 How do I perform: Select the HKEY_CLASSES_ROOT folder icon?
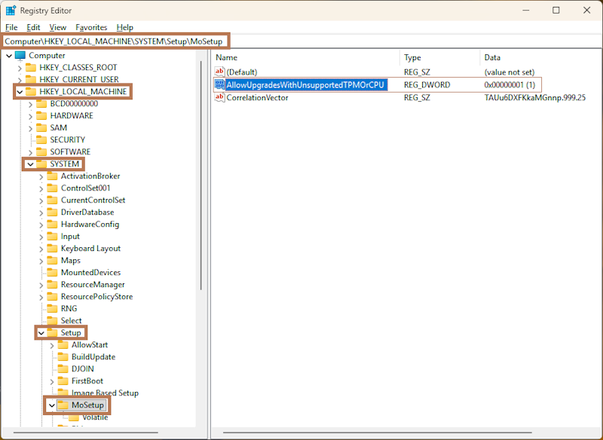point(31,68)
